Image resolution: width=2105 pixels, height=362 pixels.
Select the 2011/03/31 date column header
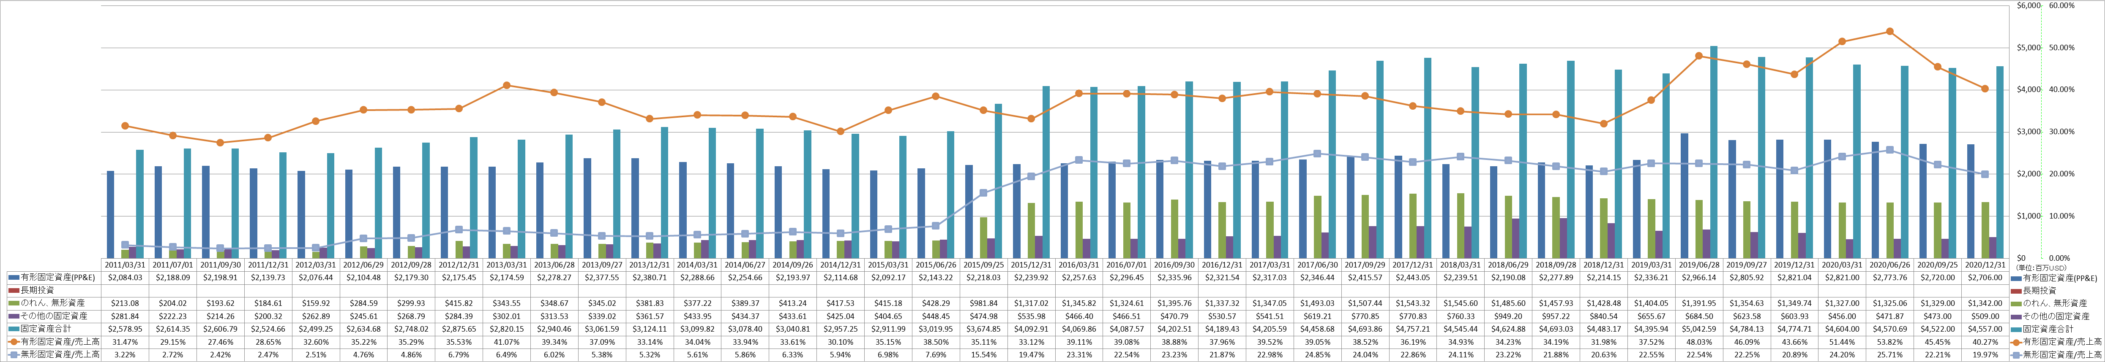[125, 264]
